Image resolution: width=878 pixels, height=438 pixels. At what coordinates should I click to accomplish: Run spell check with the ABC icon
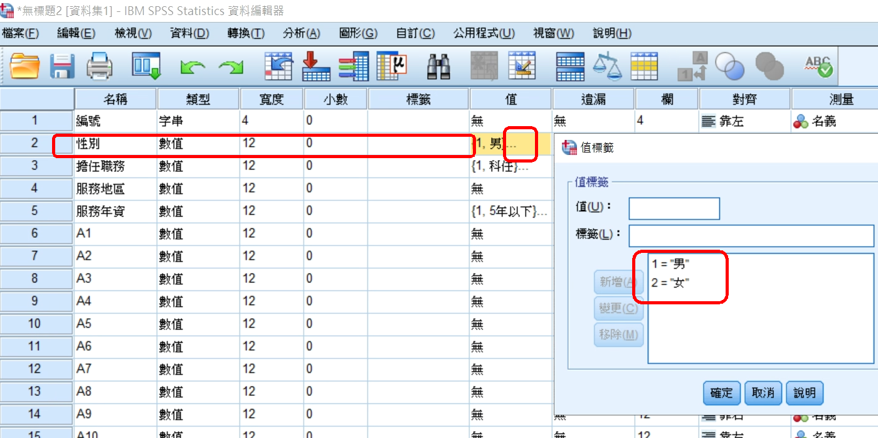[818, 66]
